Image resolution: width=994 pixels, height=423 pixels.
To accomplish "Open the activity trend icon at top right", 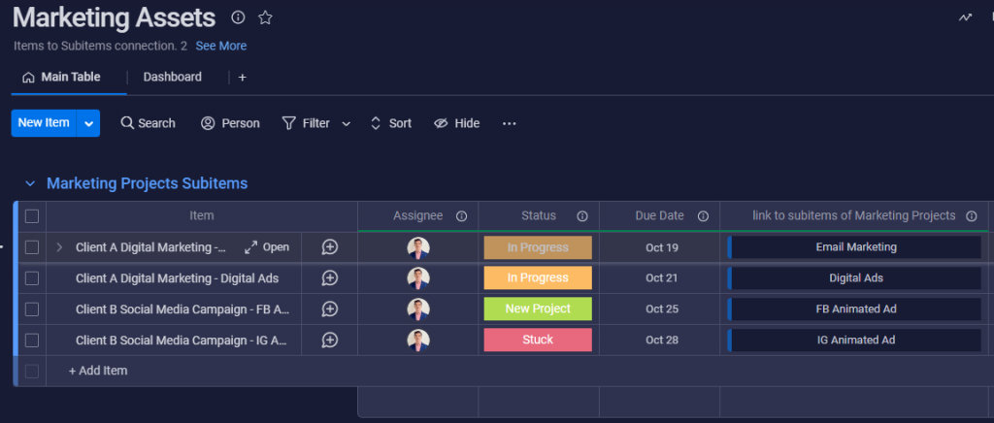I will point(965,17).
